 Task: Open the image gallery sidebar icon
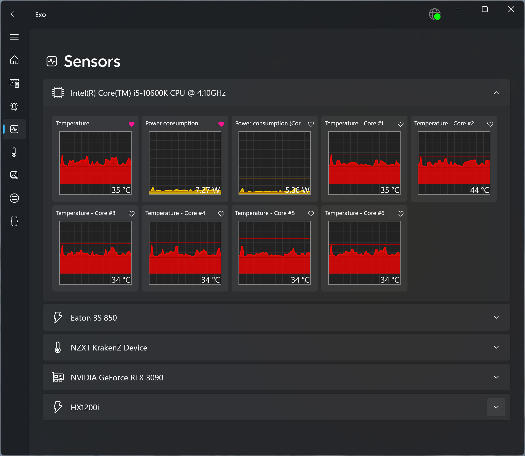pos(14,175)
